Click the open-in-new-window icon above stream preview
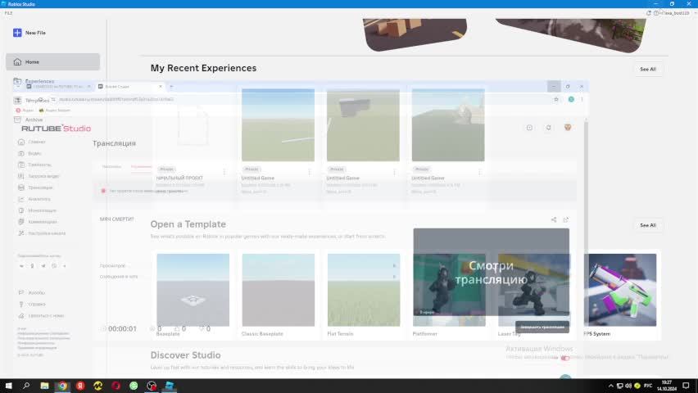Viewport: 698px width, 393px height. [566, 219]
